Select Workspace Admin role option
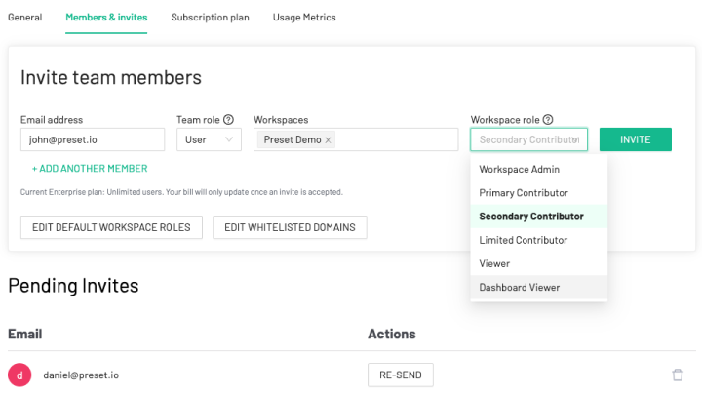Viewport: 702px width, 395px height. pos(518,170)
